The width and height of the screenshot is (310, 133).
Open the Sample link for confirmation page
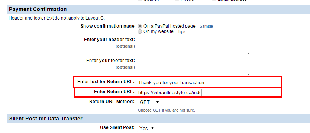206,26
